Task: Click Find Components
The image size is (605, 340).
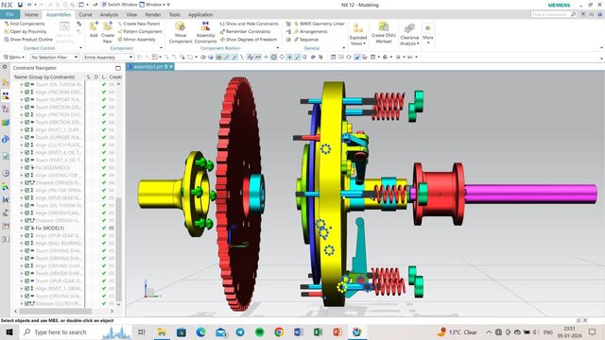Action: pos(24,24)
